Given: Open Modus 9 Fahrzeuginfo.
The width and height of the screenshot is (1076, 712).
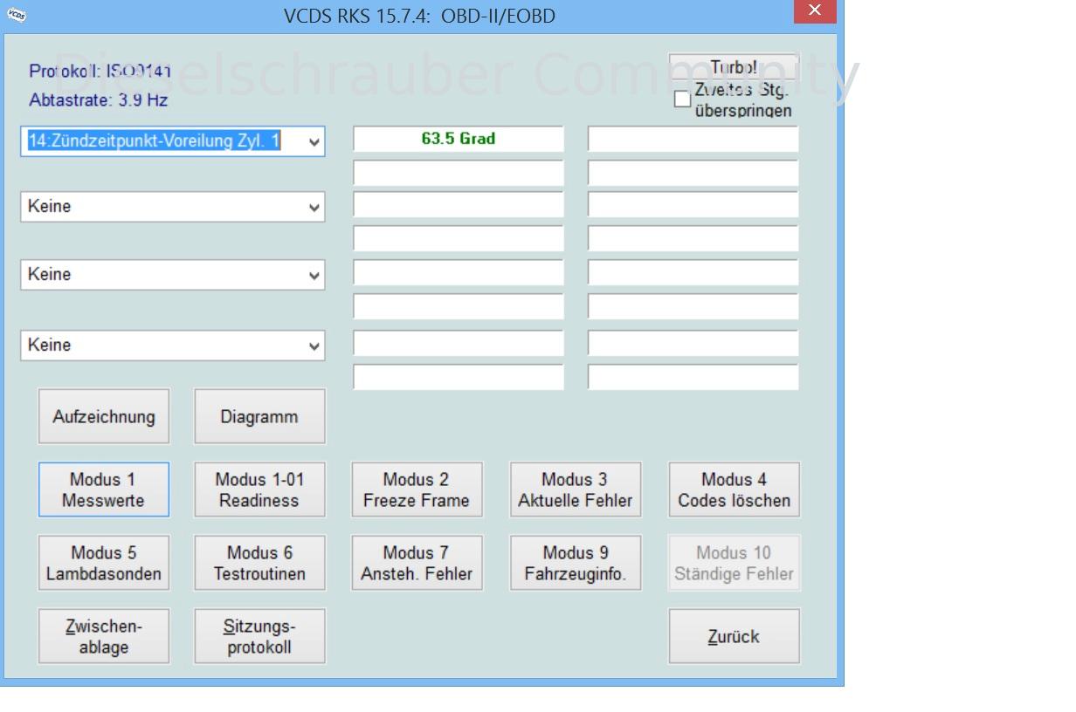Looking at the screenshot, I should [x=575, y=563].
